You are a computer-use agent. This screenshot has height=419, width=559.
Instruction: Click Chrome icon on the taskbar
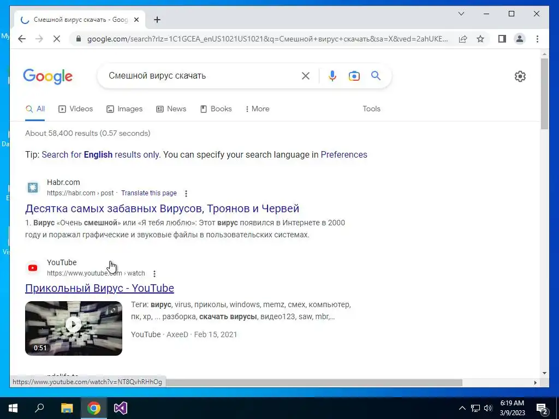94,408
